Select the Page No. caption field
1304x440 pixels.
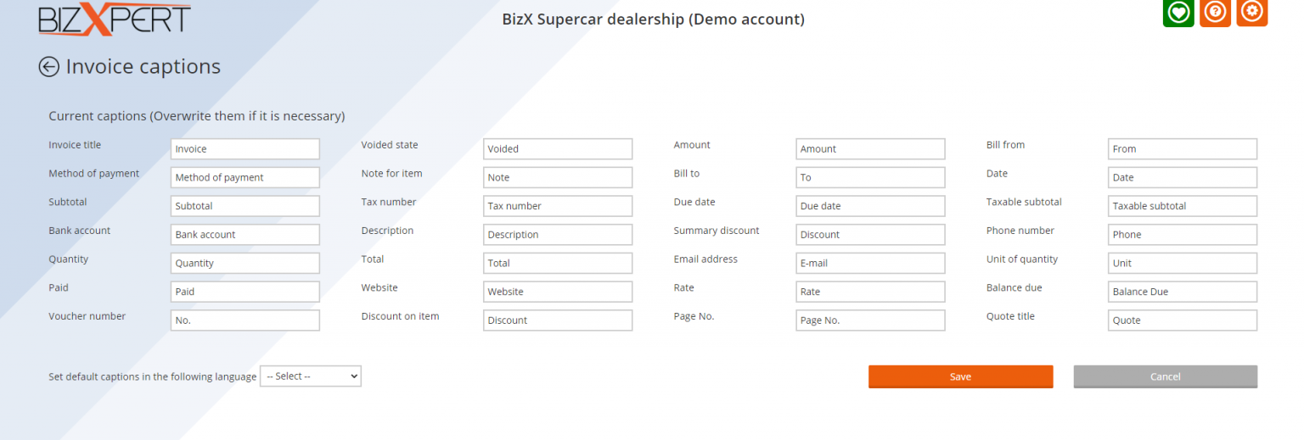(869, 320)
